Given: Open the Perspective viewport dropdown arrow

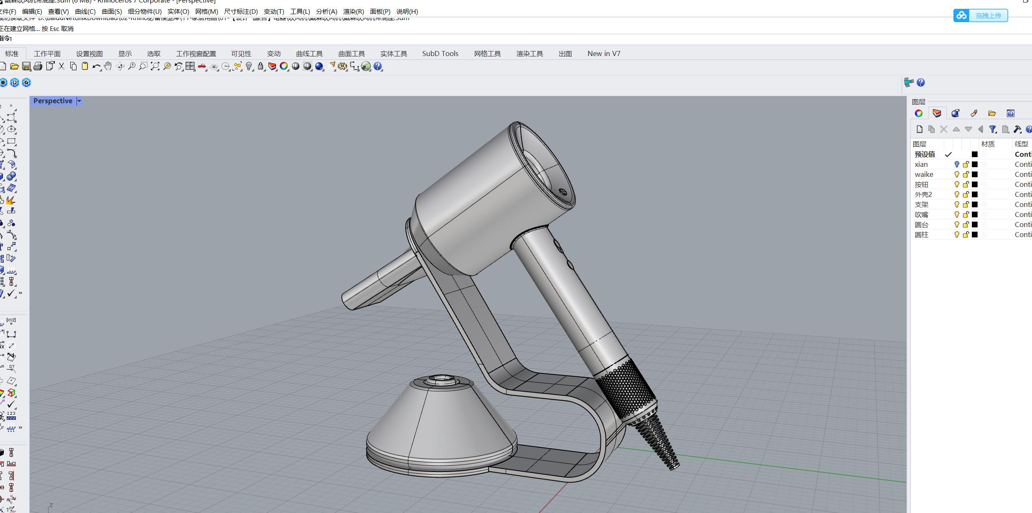Looking at the screenshot, I should pyautogui.click(x=79, y=101).
